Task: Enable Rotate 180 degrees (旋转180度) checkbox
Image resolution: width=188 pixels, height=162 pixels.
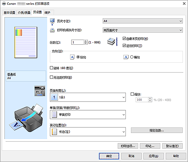Action: point(52,68)
